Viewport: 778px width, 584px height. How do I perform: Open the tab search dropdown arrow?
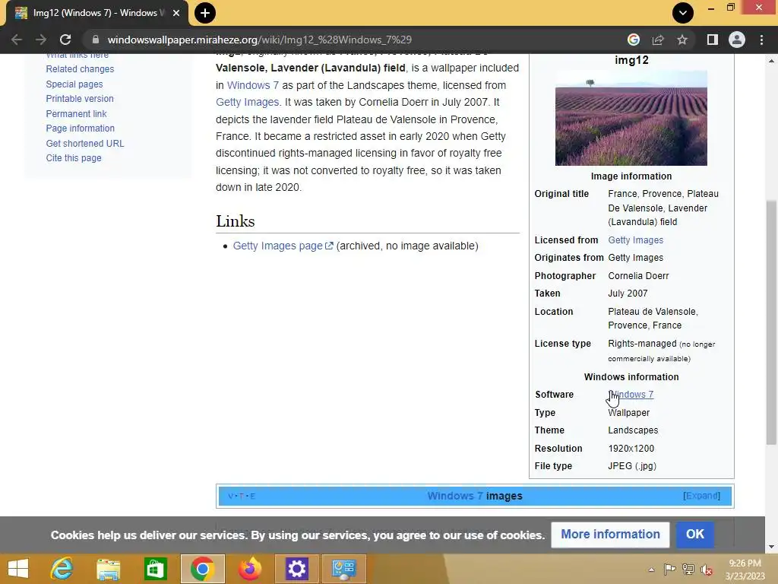coord(683,13)
